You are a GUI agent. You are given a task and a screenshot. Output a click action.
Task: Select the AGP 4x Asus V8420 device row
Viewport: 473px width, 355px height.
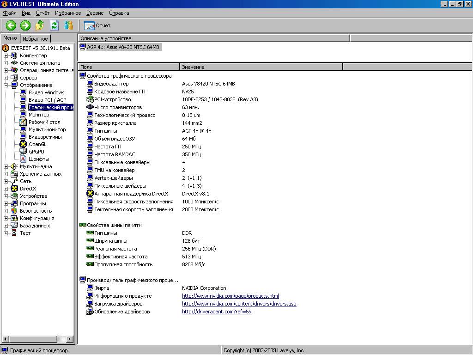point(124,47)
